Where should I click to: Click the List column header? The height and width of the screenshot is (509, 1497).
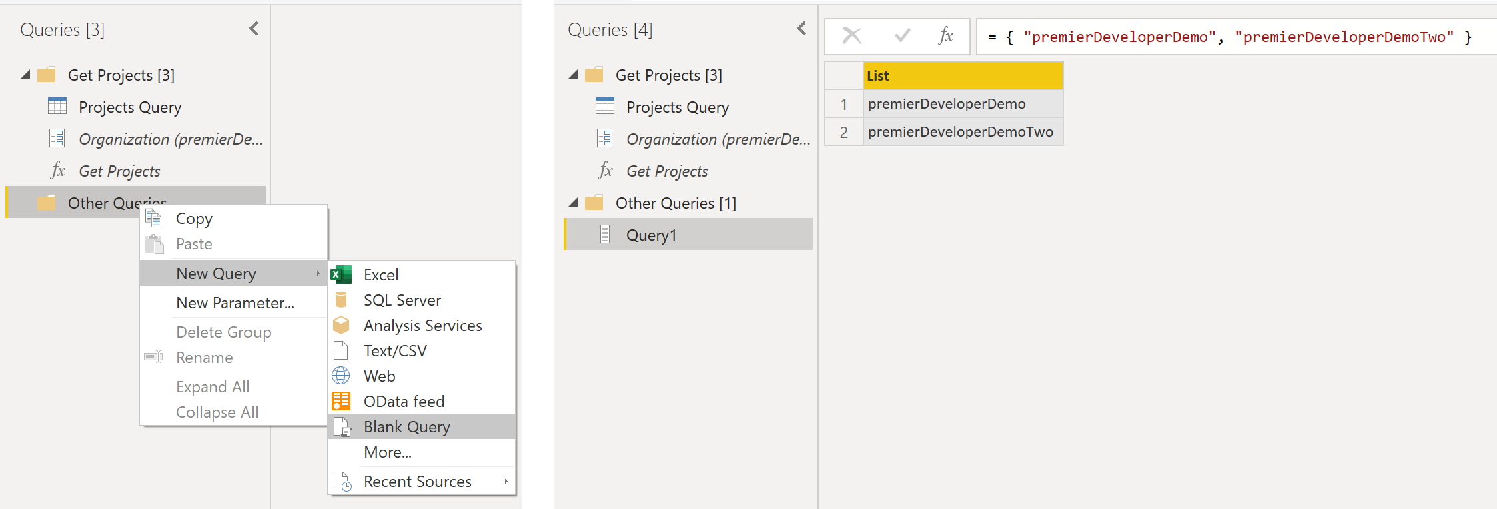[x=962, y=76]
